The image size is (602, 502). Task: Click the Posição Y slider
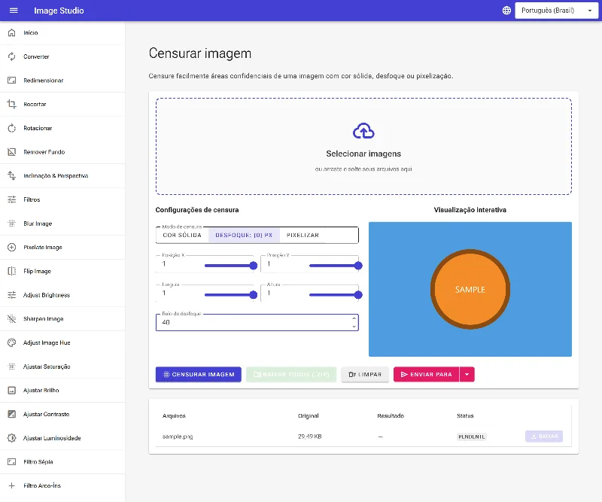[334, 266]
